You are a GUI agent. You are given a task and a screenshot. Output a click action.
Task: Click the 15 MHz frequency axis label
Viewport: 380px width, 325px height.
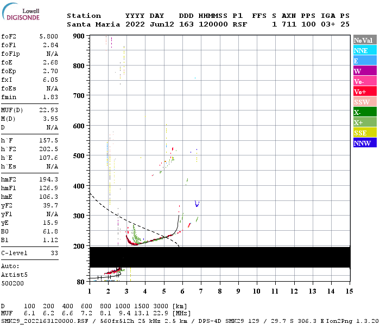349,291
